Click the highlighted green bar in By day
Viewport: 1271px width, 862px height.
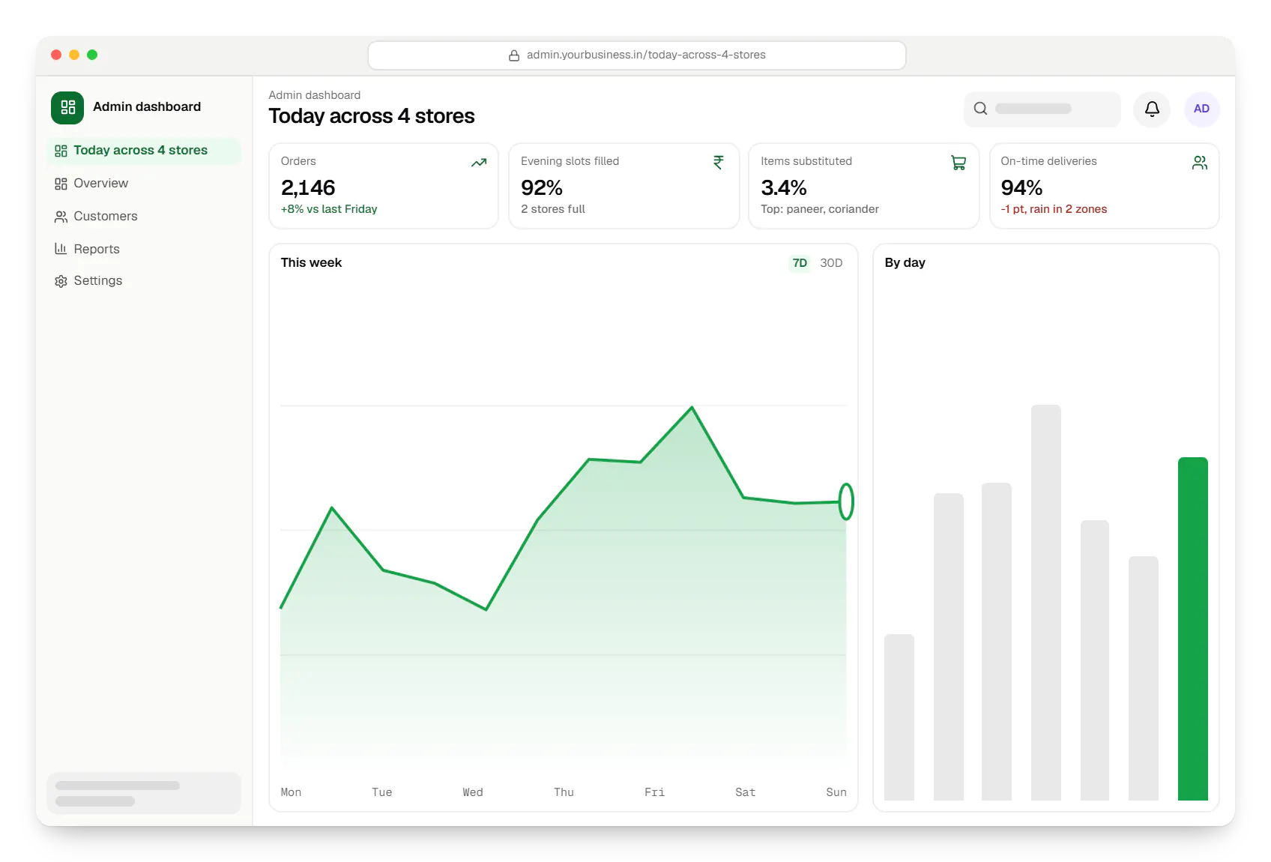tap(1192, 629)
